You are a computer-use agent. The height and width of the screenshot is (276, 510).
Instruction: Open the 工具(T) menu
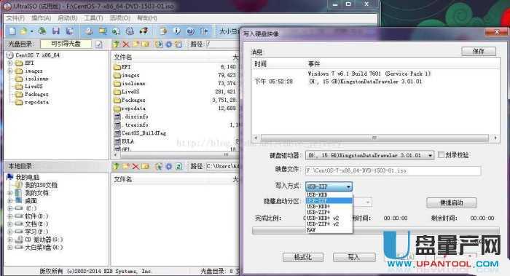tap(93, 18)
